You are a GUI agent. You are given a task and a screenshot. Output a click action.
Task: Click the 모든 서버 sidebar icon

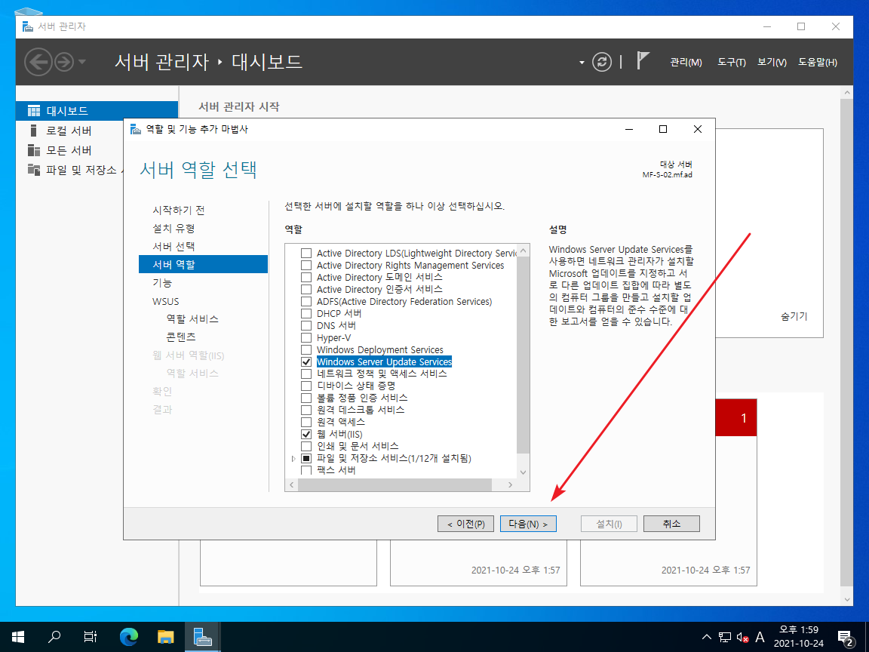34,150
